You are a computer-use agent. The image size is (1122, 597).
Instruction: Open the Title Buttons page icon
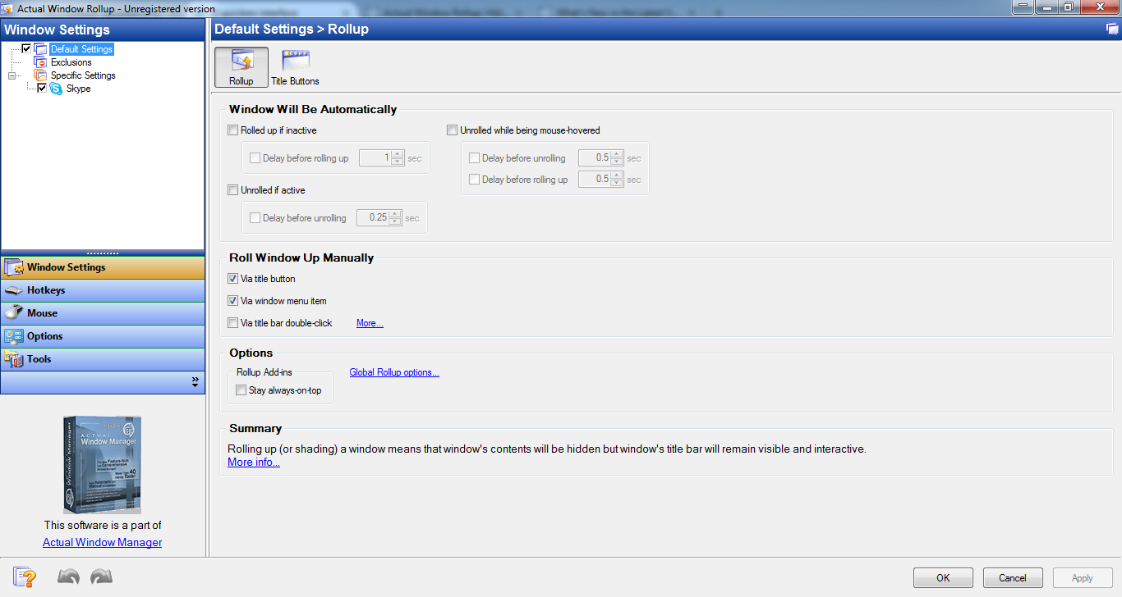point(295,57)
